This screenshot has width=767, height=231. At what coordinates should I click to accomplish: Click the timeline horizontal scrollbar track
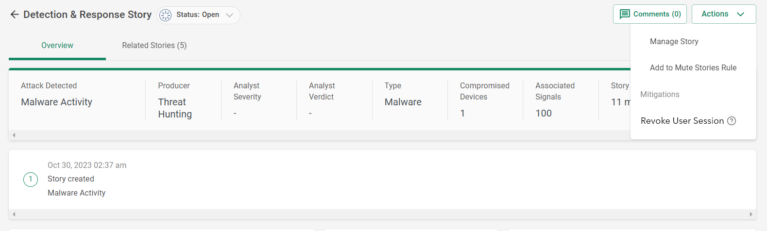(x=382, y=214)
